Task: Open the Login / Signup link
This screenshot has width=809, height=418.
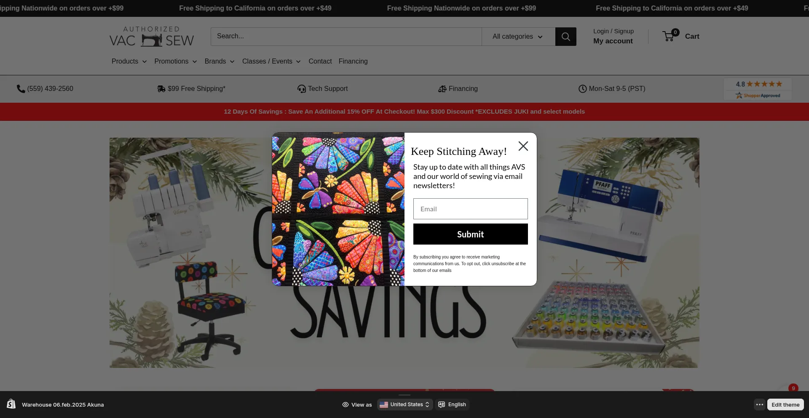Action: (613, 31)
